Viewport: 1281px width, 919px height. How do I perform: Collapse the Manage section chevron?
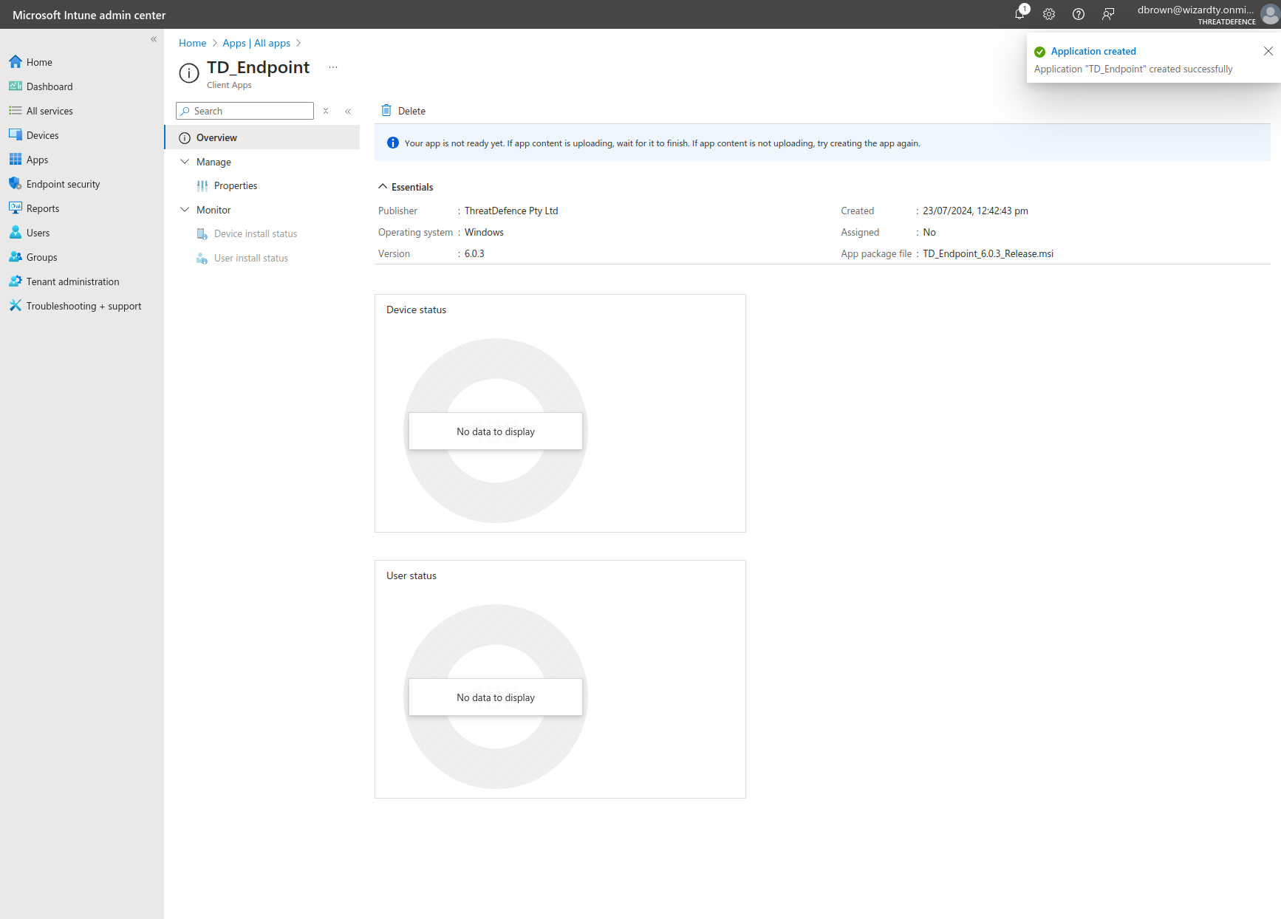click(x=185, y=162)
